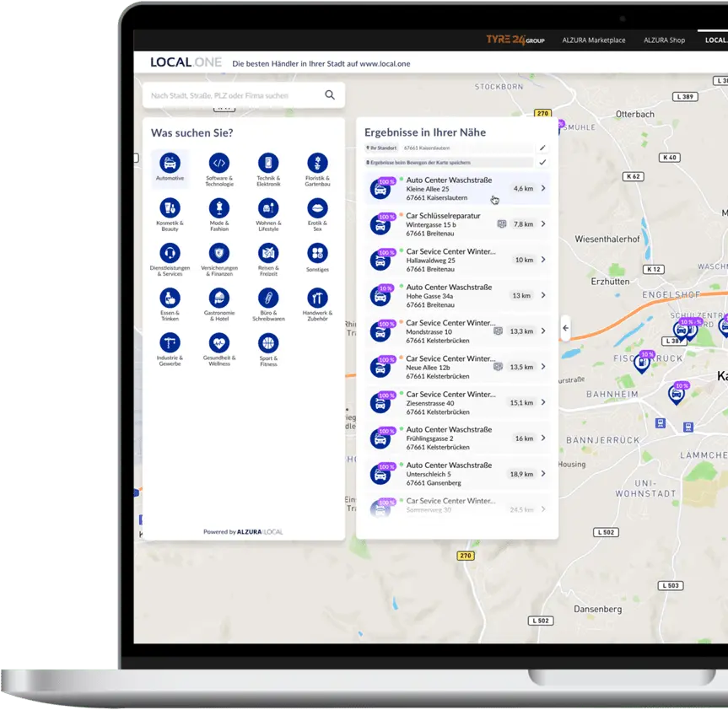This screenshot has height=710, width=728.
Task: Expand the Hohe Gasse 34a result chevron
Action: tap(543, 296)
